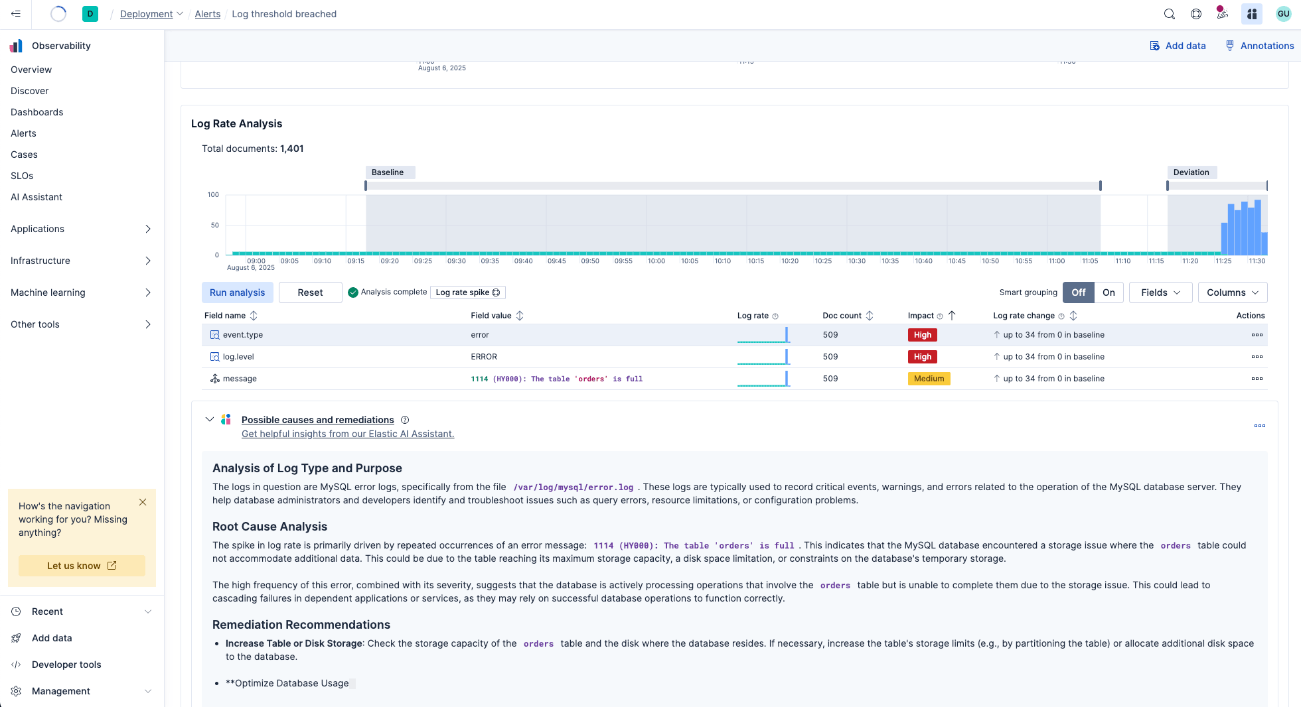1301x707 pixels.
Task: Open the help lifebuoy icon in header
Action: pyautogui.click(x=1196, y=14)
